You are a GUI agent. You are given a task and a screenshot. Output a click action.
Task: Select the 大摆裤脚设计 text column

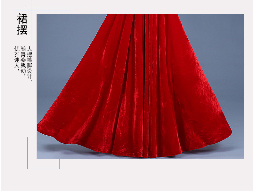(29, 64)
